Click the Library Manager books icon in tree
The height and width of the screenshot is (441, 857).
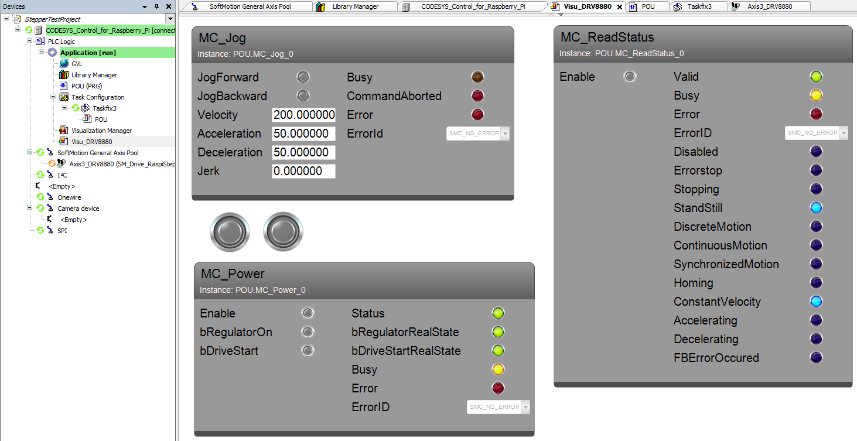(x=64, y=75)
